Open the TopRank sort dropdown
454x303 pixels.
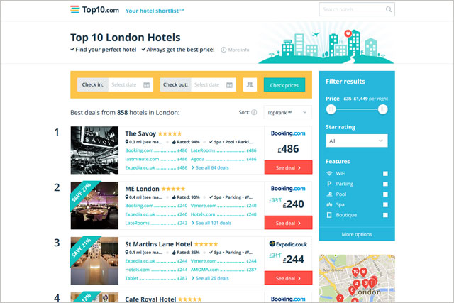(287, 112)
